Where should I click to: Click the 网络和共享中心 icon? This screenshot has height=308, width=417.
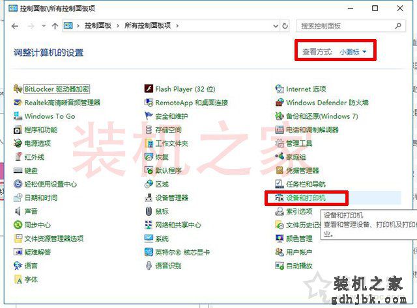tap(149, 225)
